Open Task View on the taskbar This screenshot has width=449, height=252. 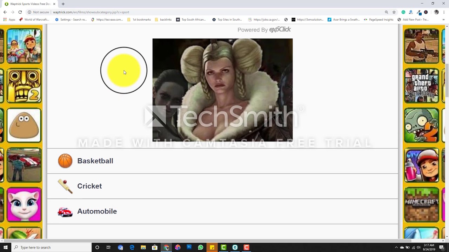[108, 247]
